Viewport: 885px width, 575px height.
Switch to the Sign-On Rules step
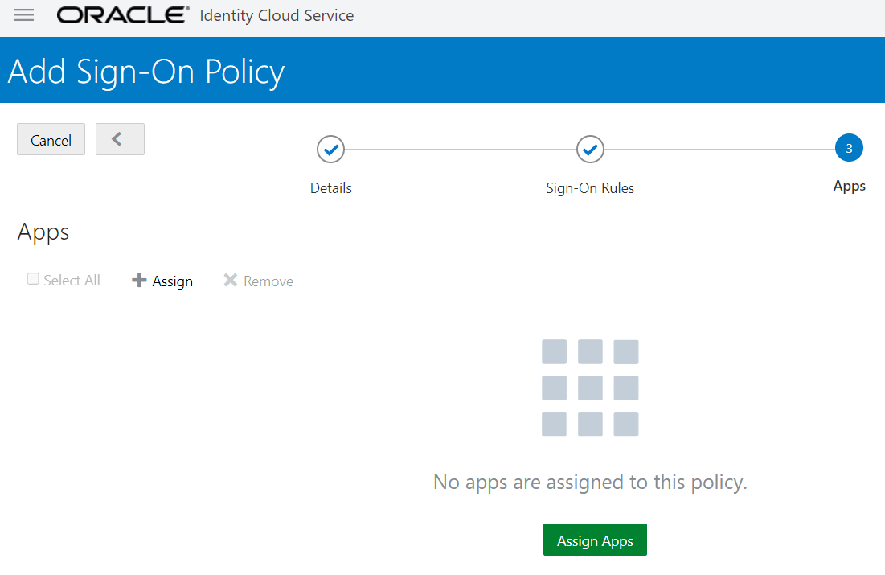(x=589, y=187)
